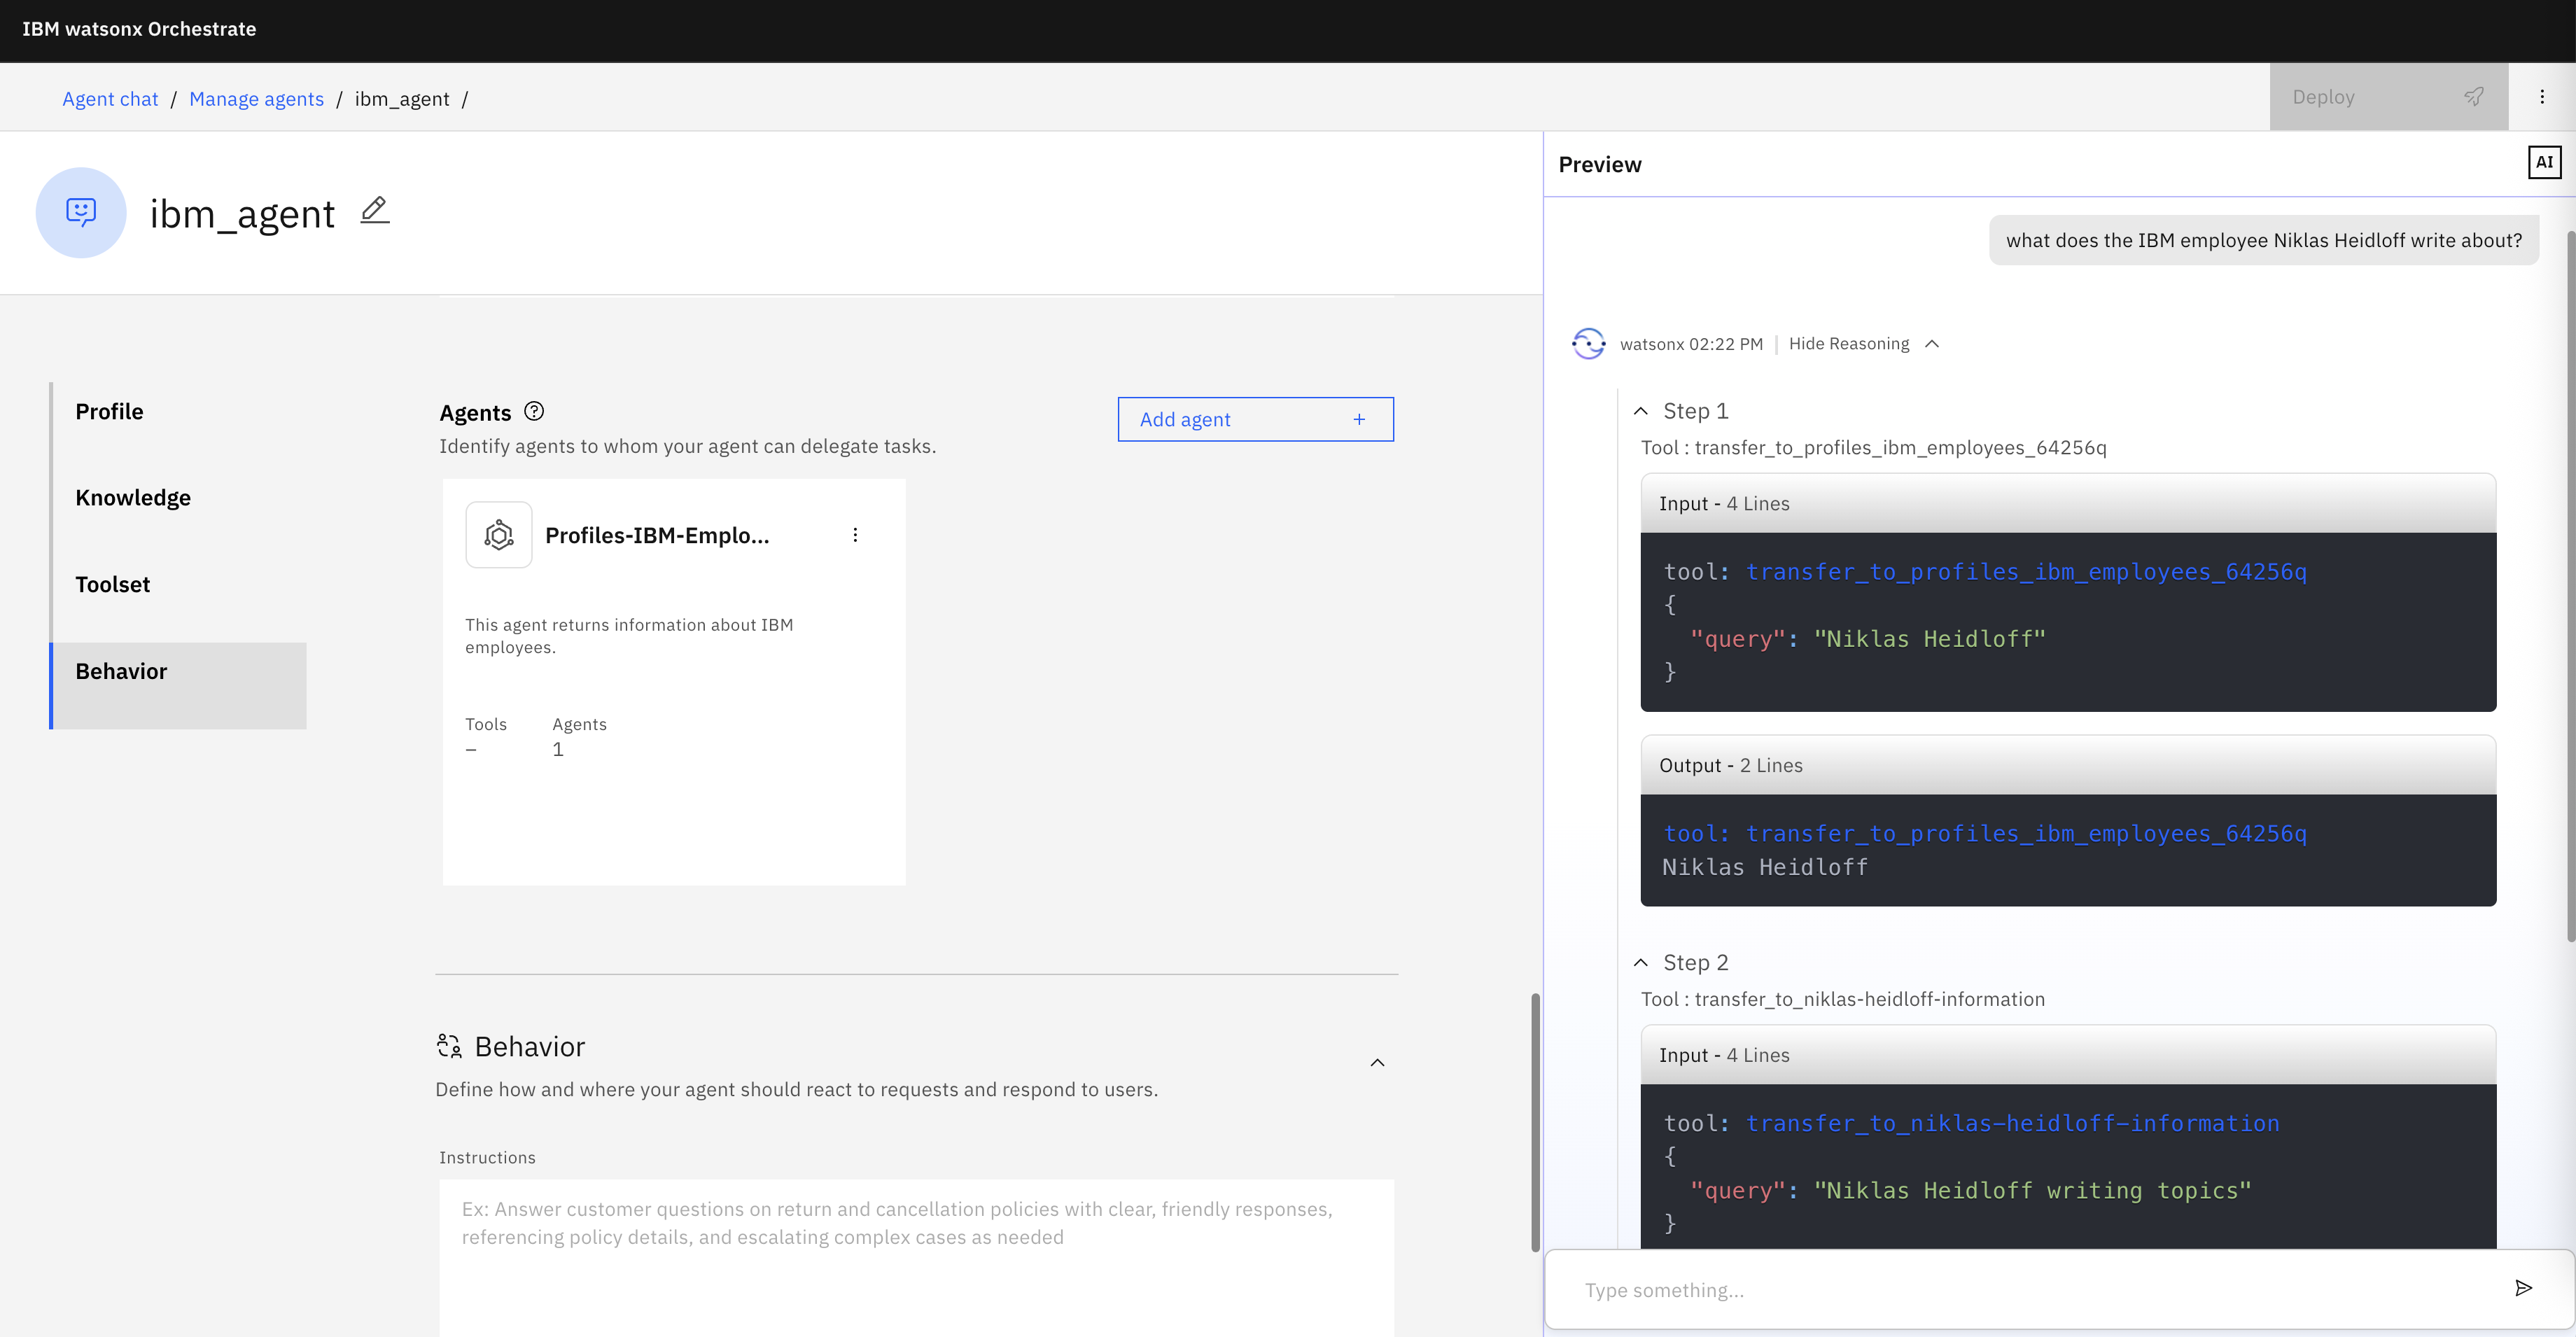Go to Manage agents breadcrumb link
This screenshot has height=1337, width=2576.
click(256, 98)
